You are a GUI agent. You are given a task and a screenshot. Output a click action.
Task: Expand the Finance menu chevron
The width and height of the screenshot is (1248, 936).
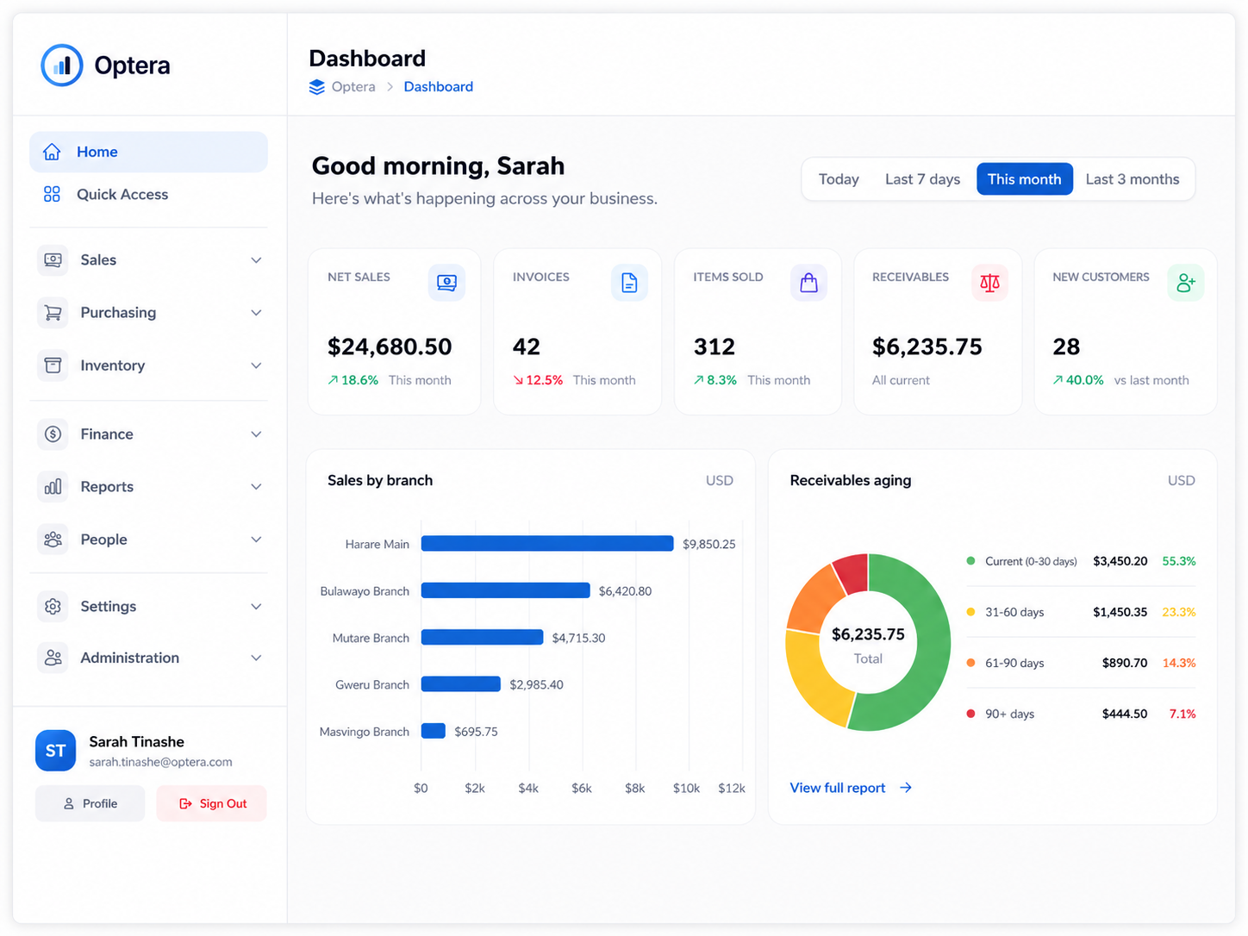pos(256,434)
